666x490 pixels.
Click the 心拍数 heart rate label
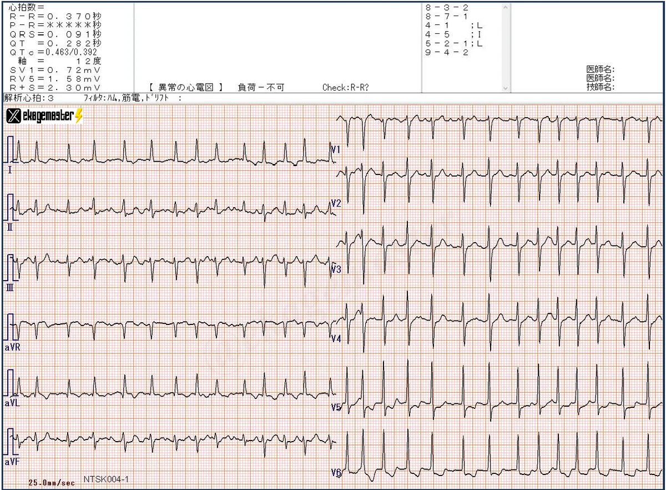coord(27,7)
